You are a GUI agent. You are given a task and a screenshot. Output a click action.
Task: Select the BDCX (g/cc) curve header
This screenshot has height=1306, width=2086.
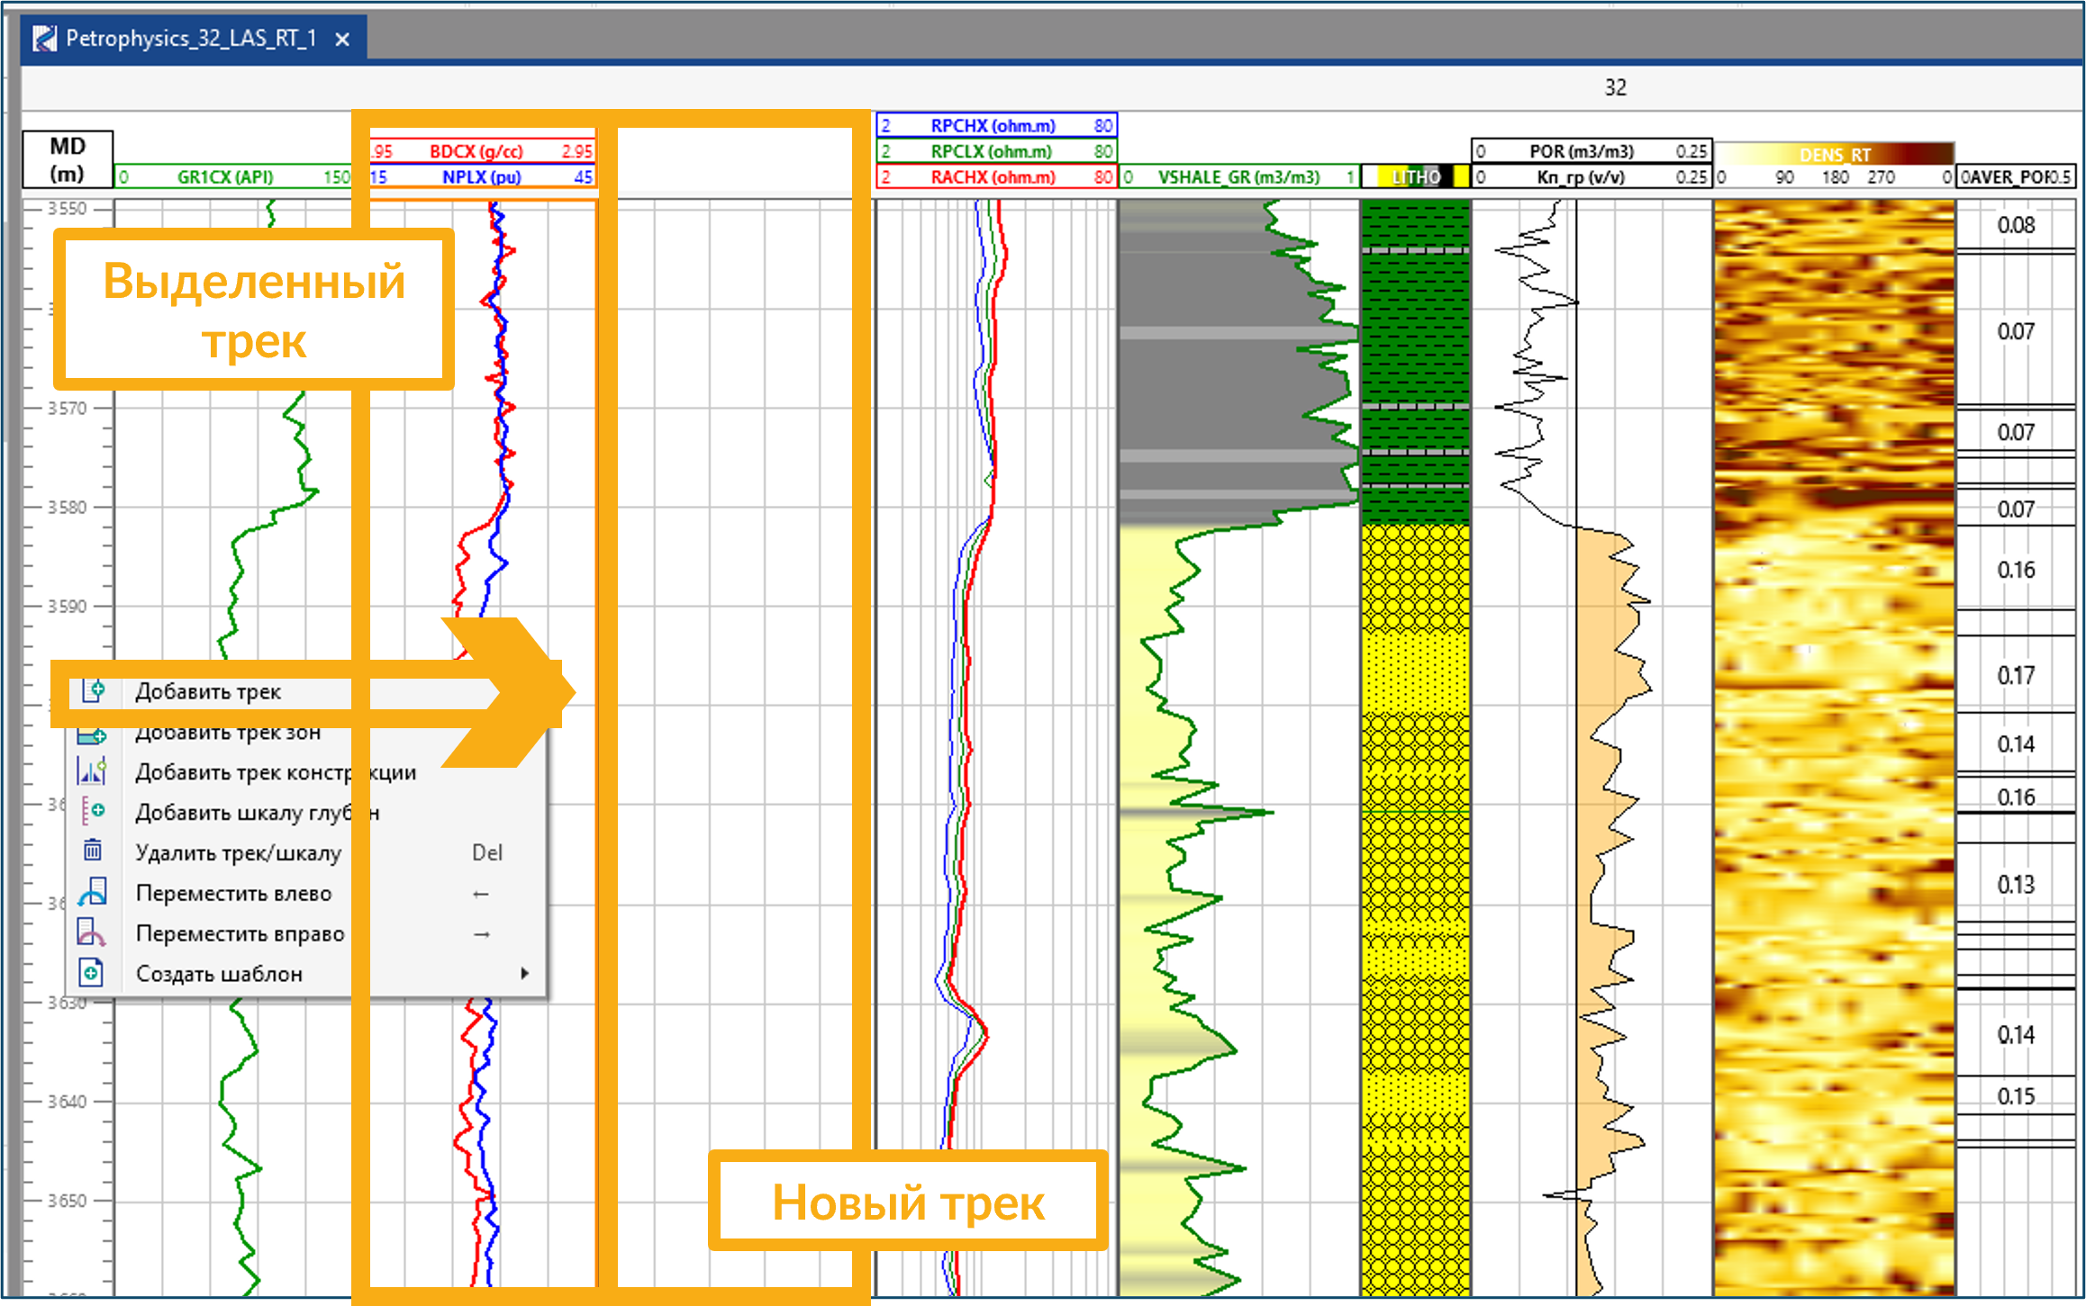(x=482, y=151)
